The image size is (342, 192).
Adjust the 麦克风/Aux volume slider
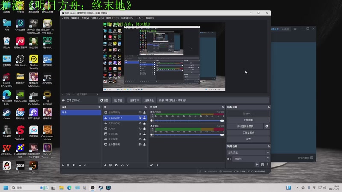tap(189, 121)
